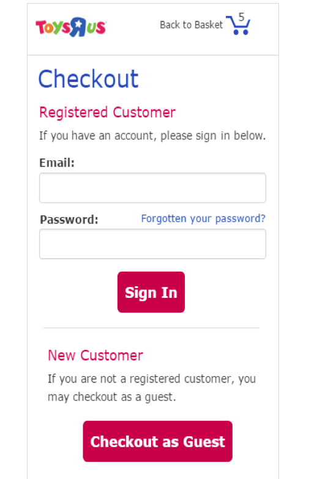Click the star in the logo's R
Image resolution: width=328 pixels, height=479 pixels.
coord(78,24)
